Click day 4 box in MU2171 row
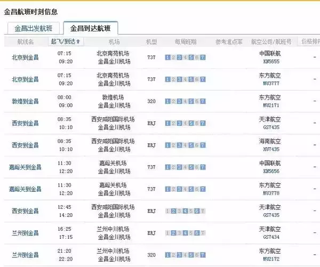The image size is (320, 267). [185, 101]
